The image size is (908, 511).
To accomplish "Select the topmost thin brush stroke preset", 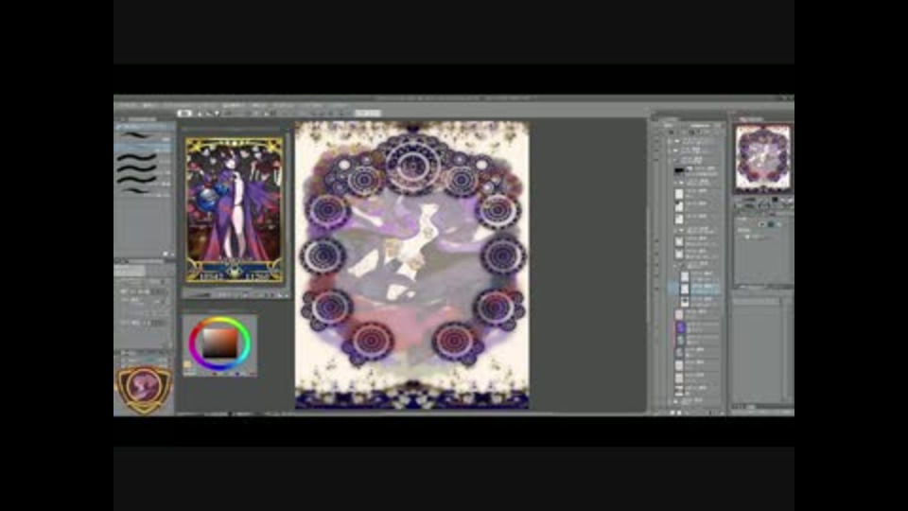I will pyautogui.click(x=136, y=134).
